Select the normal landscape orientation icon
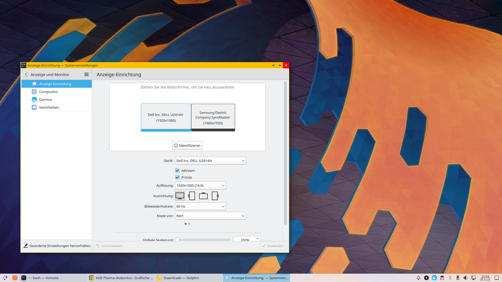 click(180, 196)
